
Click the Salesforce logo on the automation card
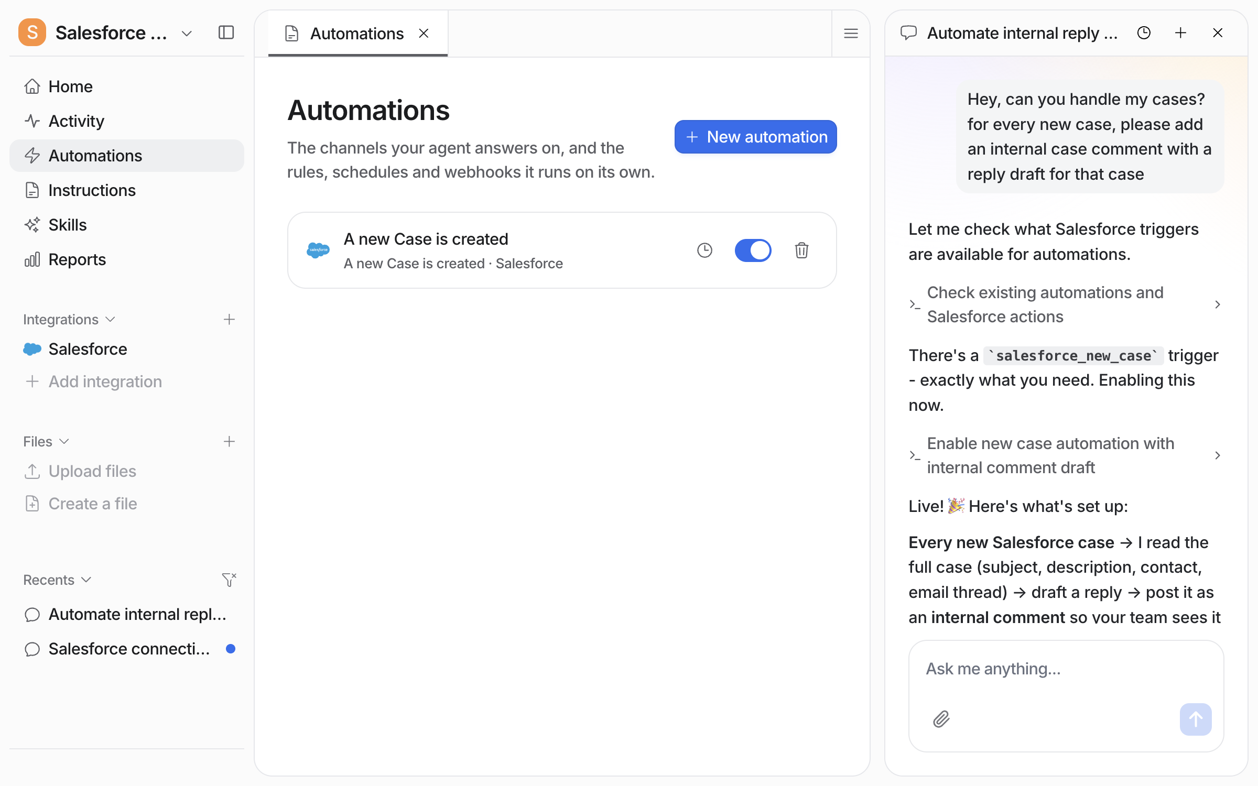(318, 250)
